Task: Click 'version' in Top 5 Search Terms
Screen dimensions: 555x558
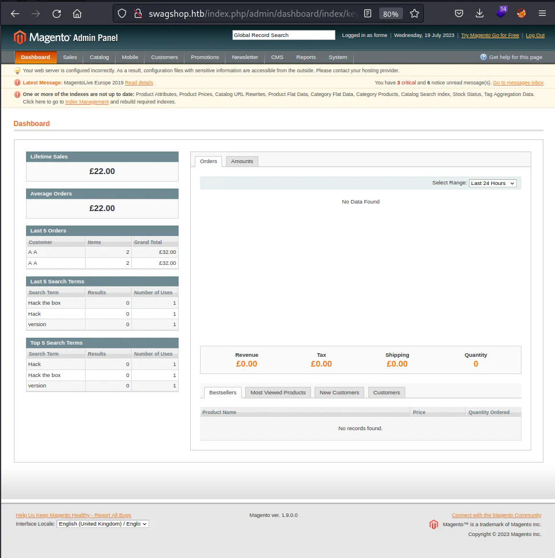Action: point(37,386)
